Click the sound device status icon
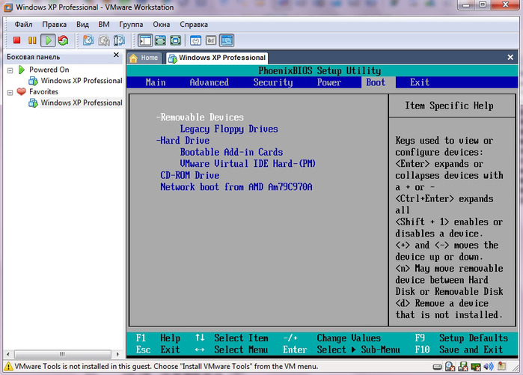 489,367
